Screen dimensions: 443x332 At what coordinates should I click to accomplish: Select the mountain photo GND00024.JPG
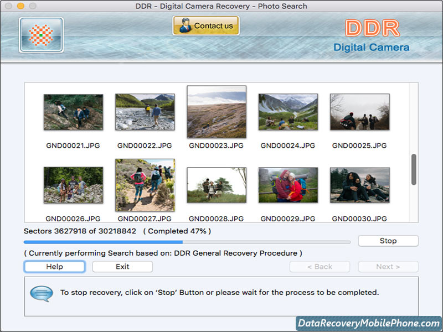287,111
